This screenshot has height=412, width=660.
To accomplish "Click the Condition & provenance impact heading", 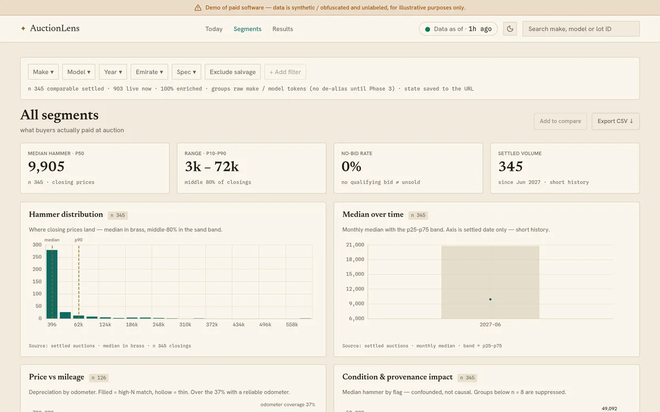I will tap(398, 377).
